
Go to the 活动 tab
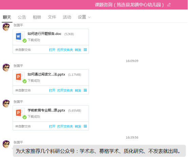67,17
